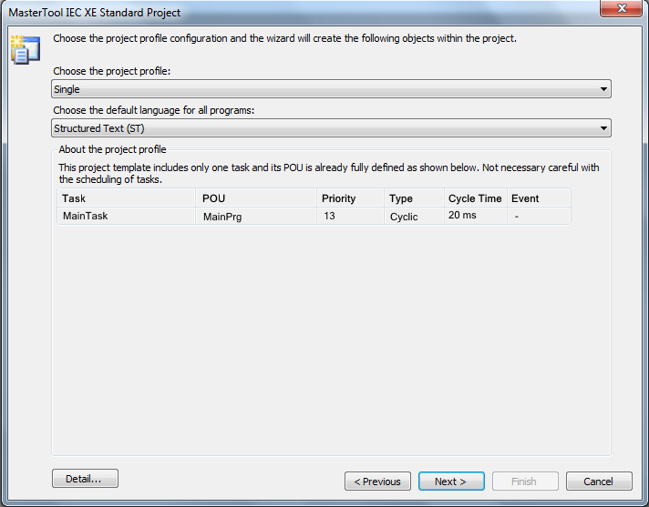Viewport: 649px width, 507px height.
Task: Expand the default language dropdown arrow
Action: click(603, 128)
